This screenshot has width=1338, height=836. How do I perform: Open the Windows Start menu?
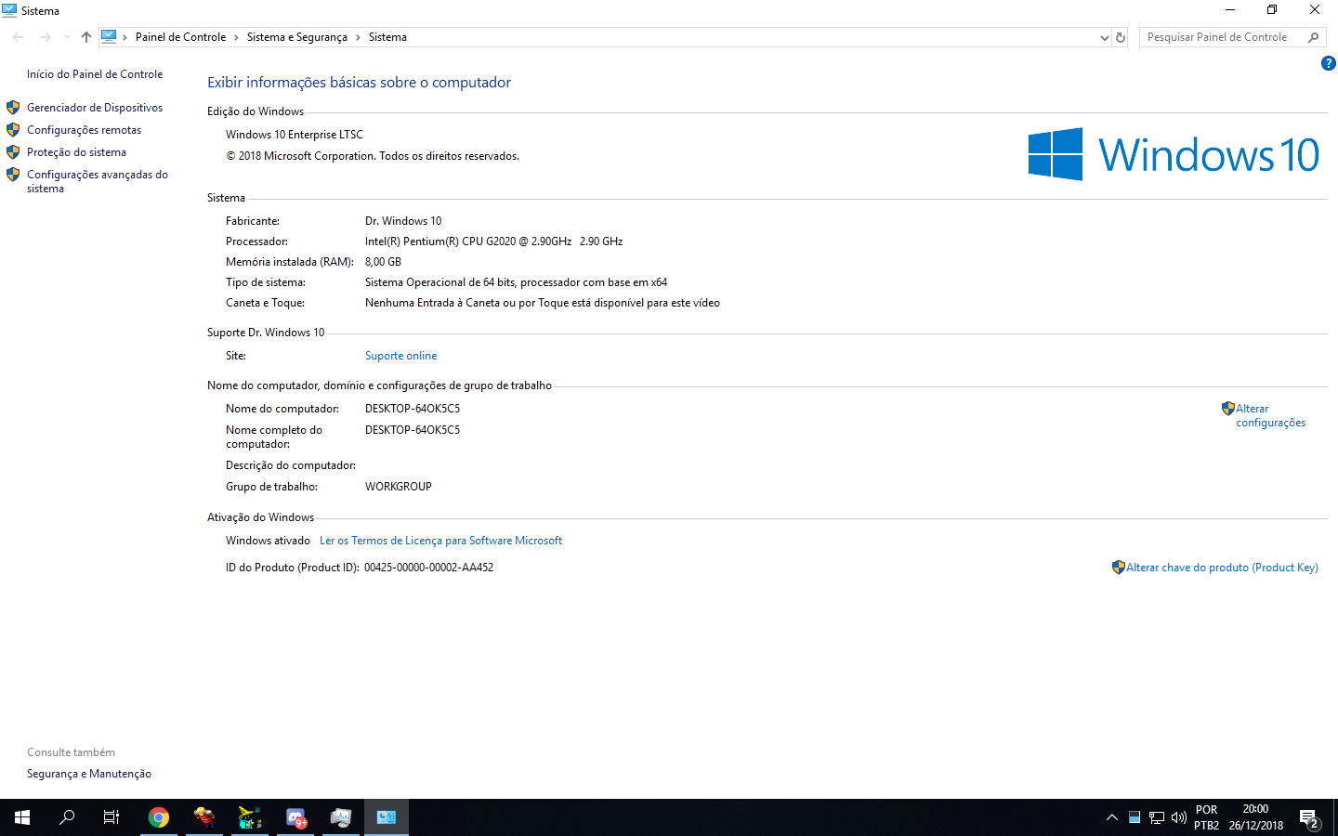click(22, 817)
